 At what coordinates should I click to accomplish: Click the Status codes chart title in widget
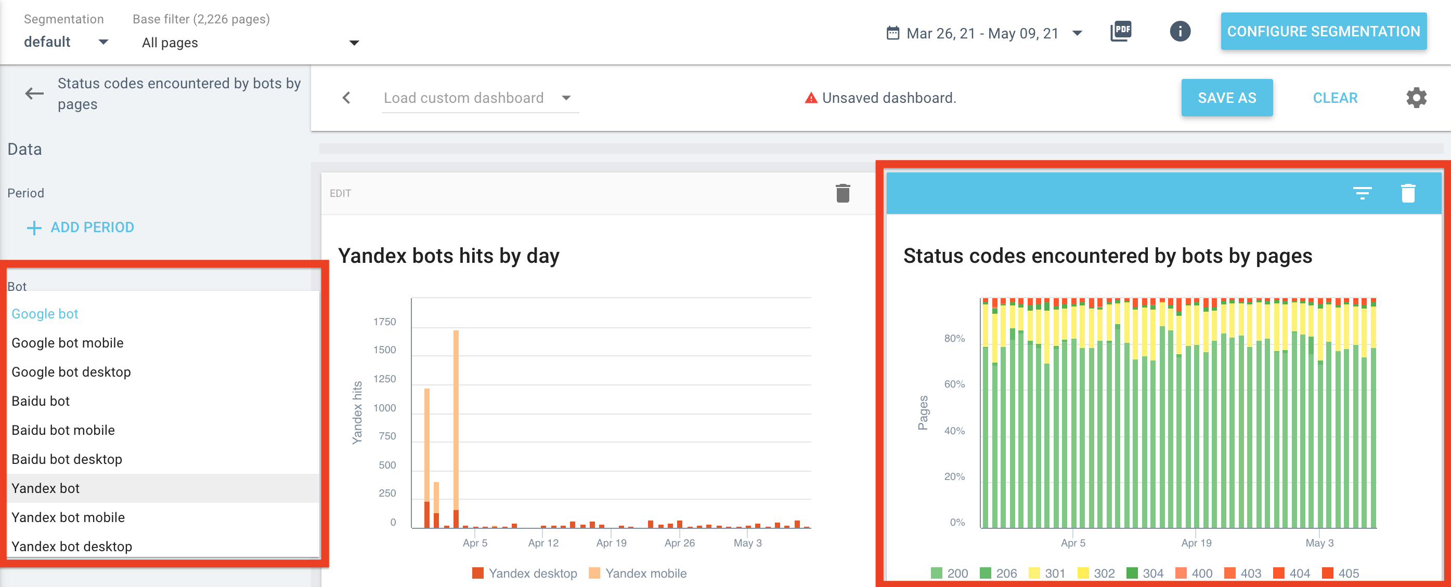[1107, 256]
